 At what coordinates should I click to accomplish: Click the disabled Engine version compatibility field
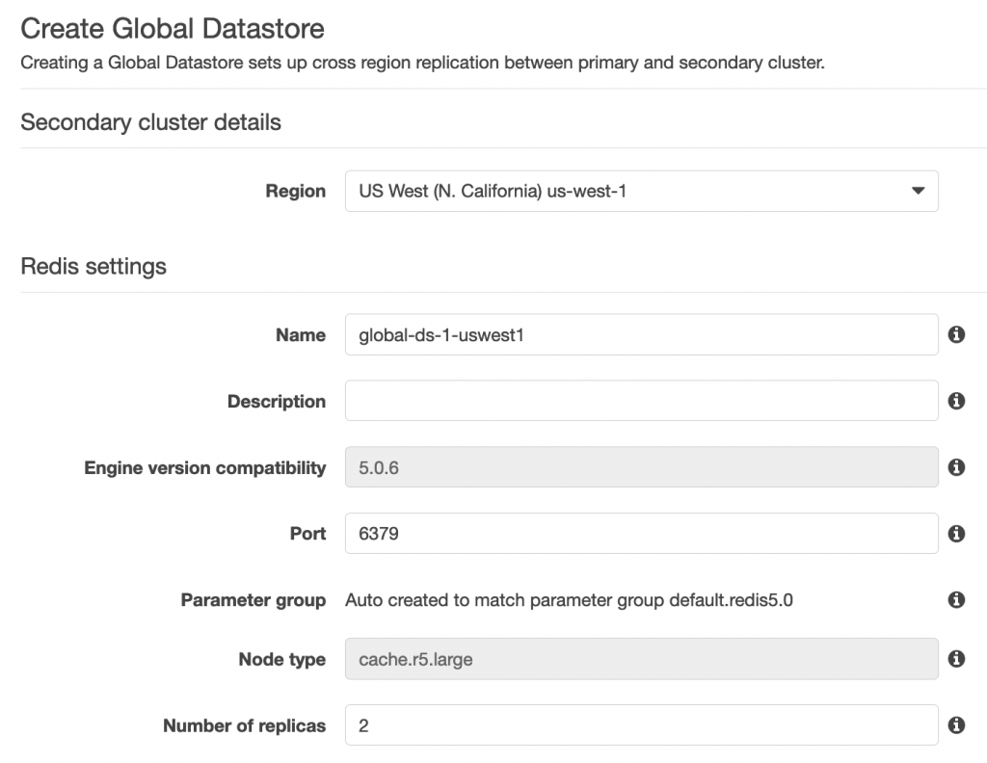click(641, 467)
